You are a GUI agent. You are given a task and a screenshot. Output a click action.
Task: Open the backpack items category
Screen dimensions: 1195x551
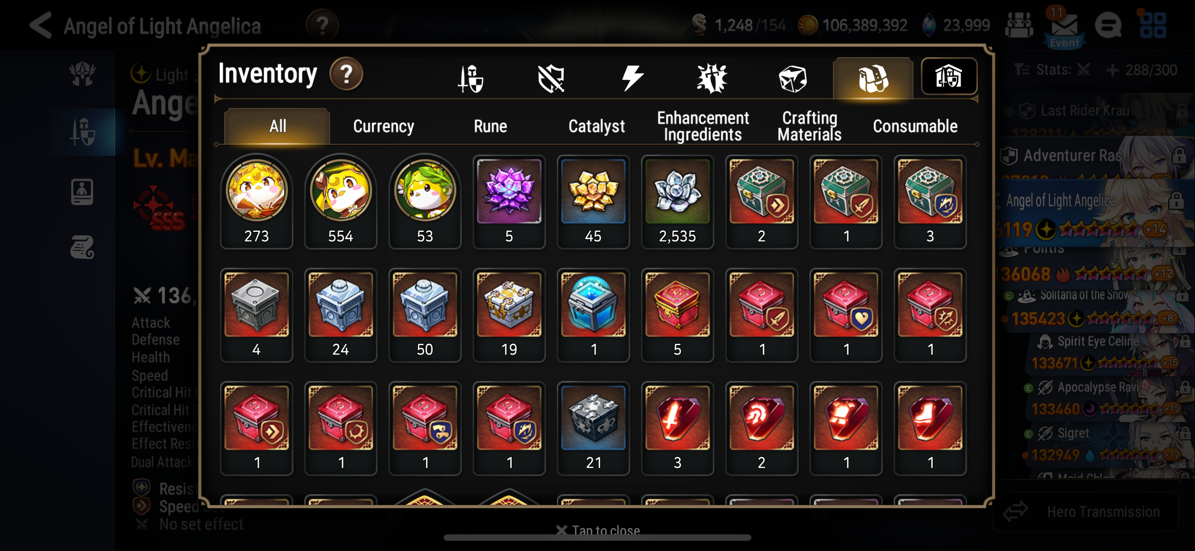pos(873,78)
